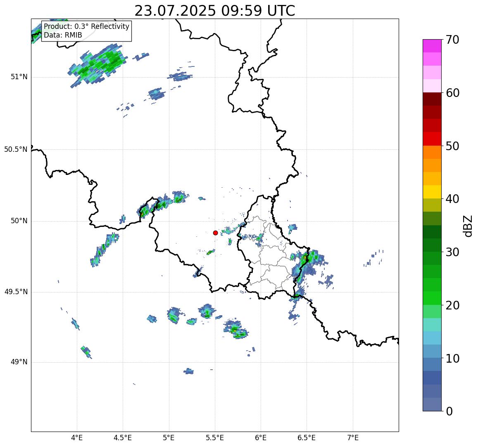Click the 49.5°N latitude label
Viewport: 478px width, 446px height.
pos(16,292)
